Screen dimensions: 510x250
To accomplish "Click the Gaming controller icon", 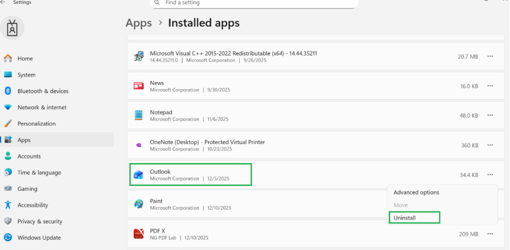I will click(x=8, y=189).
